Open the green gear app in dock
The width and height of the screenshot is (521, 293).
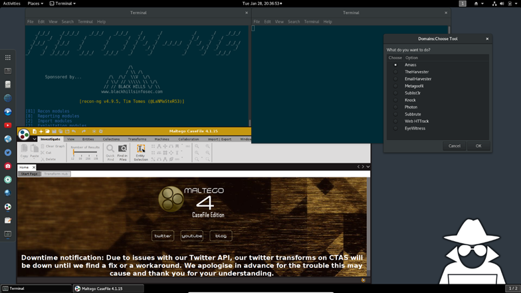tap(8, 179)
